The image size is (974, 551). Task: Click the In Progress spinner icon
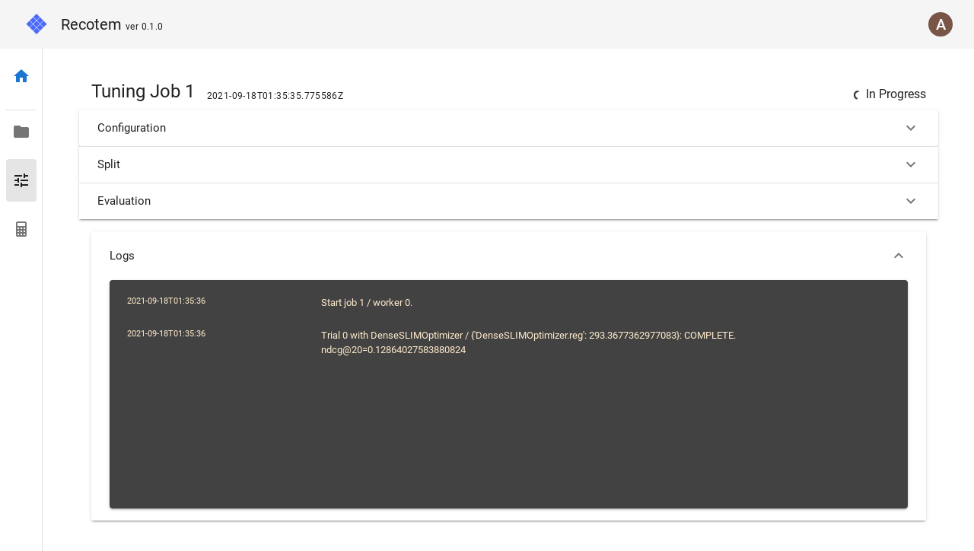pos(856,95)
